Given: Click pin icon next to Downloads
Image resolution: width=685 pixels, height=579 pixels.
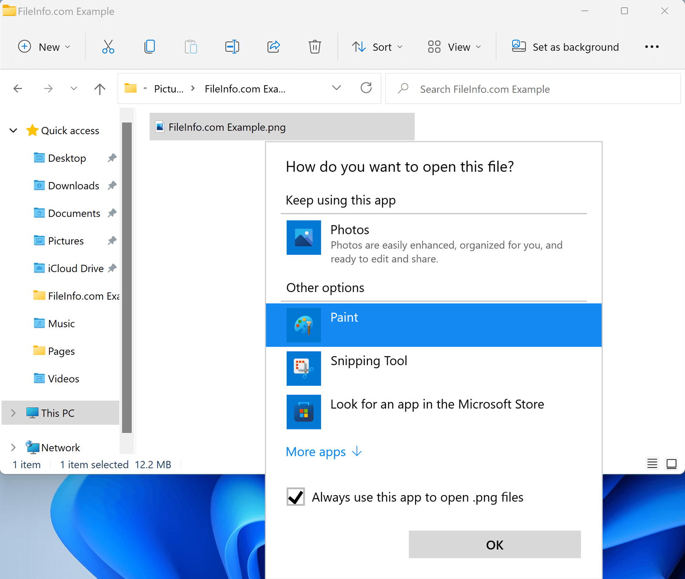Looking at the screenshot, I should [112, 185].
